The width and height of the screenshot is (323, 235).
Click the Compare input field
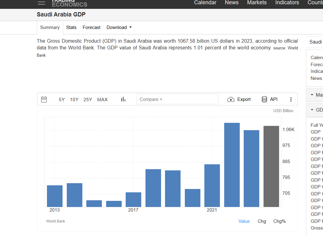coord(177,99)
